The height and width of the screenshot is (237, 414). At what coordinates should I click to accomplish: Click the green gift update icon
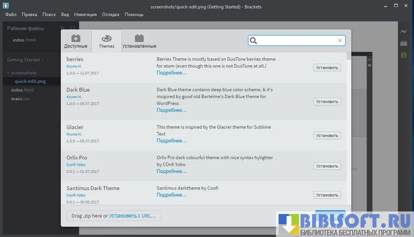tap(403, 55)
